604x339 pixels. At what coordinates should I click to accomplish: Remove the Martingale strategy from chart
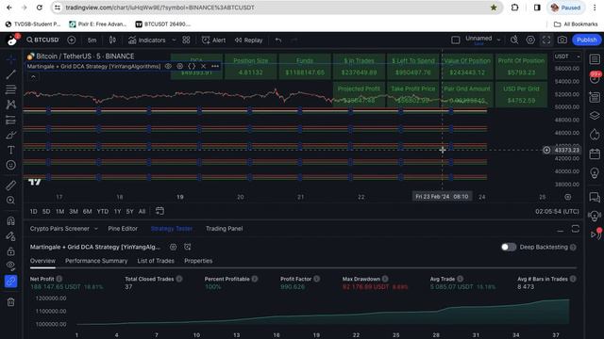(204, 66)
